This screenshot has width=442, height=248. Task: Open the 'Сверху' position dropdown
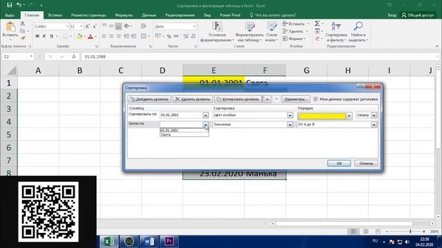click(x=374, y=115)
